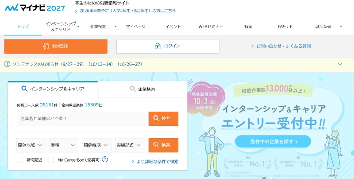Click magnifier icon on インターンシップ&キャリア tab

24,89
